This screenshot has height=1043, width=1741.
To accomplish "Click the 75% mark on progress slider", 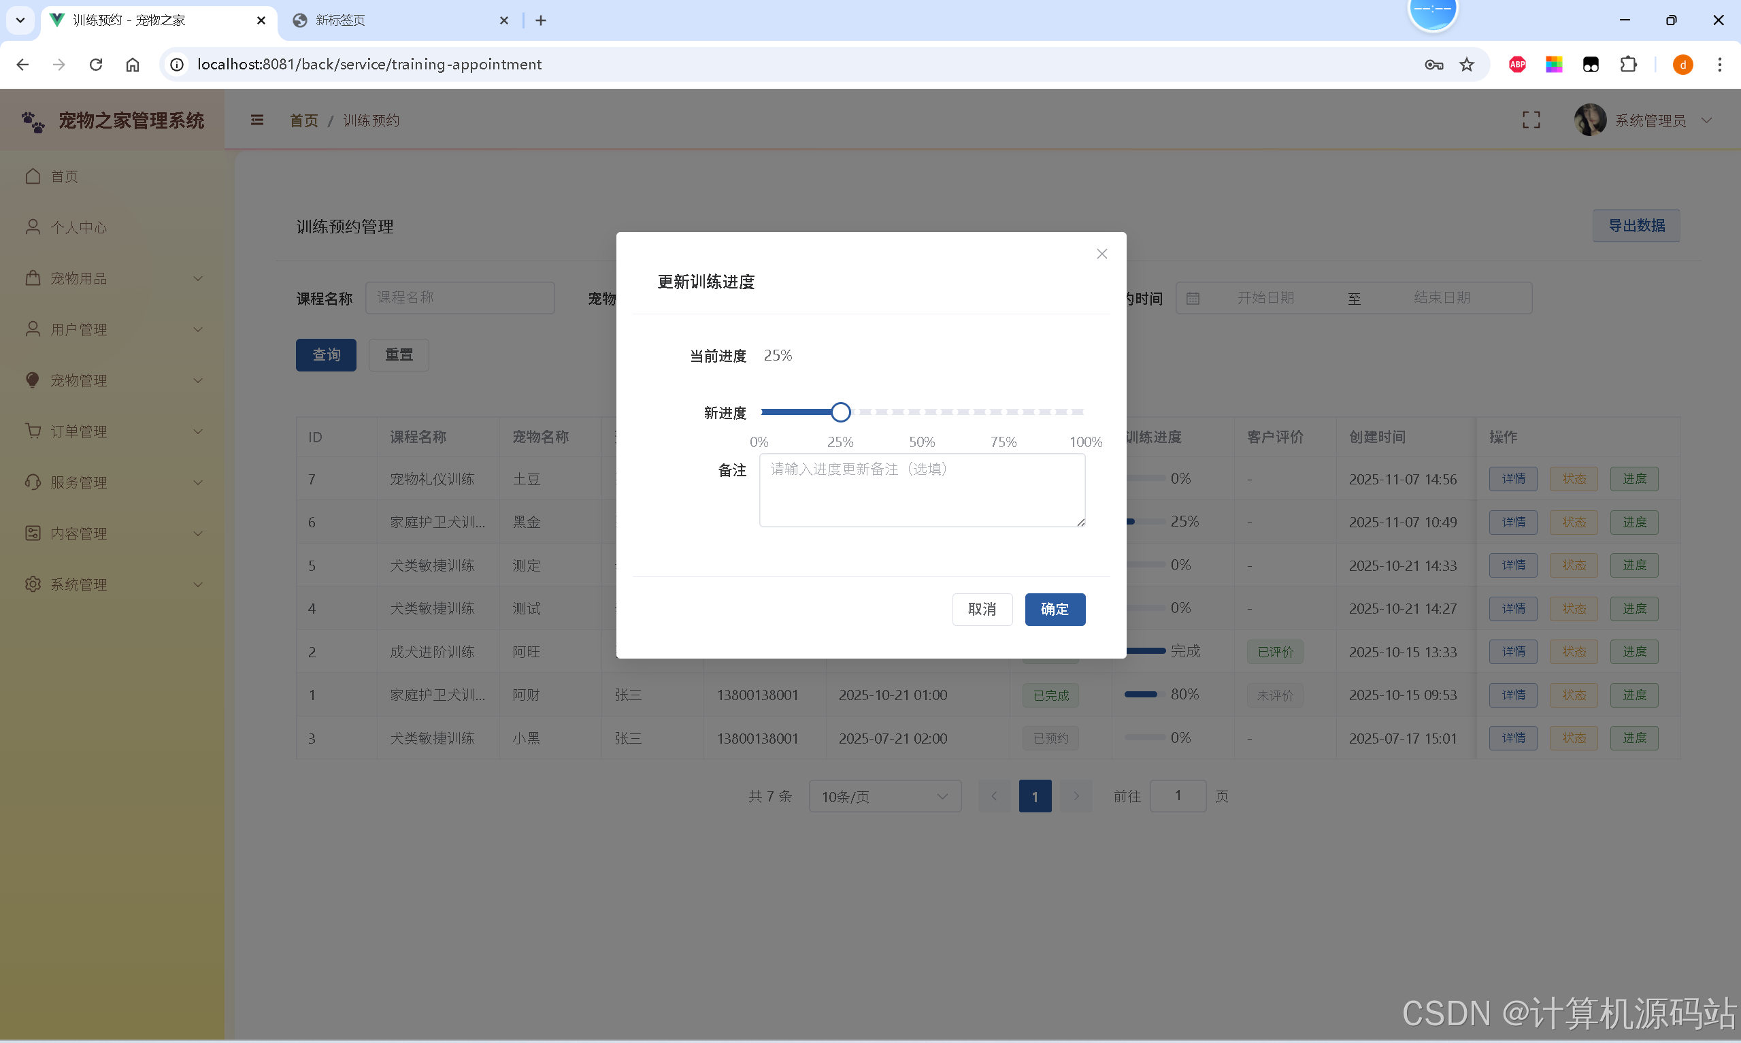I will point(1004,442).
